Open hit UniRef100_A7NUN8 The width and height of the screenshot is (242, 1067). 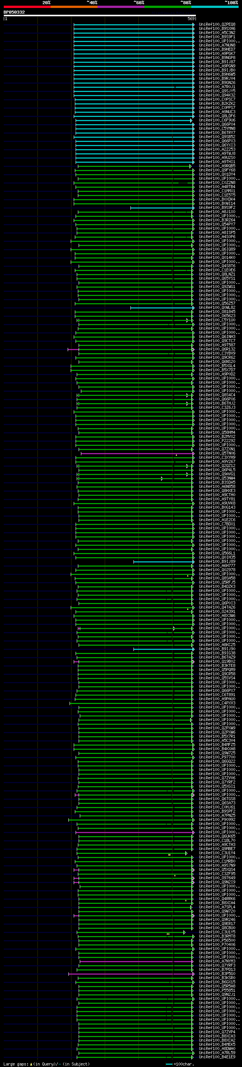click(x=217, y=45)
